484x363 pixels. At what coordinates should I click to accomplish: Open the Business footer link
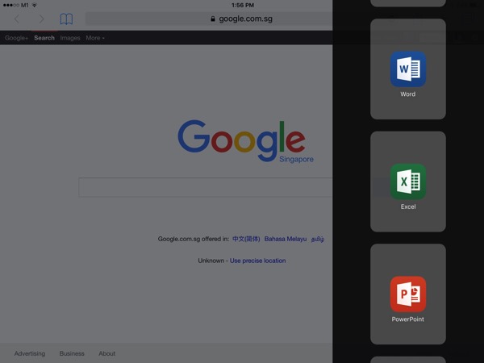coord(72,353)
